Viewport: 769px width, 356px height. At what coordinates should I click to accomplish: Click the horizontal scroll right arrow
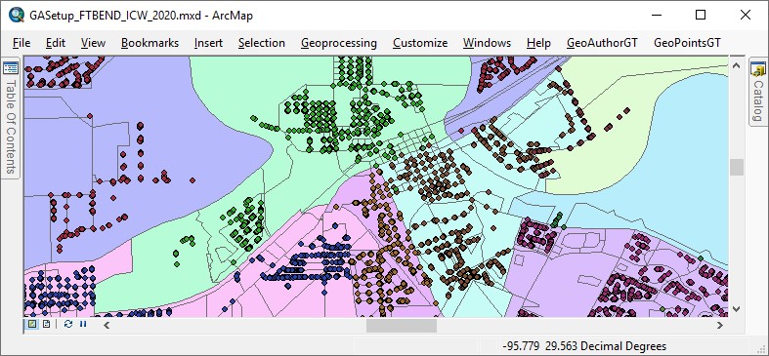tap(720, 325)
